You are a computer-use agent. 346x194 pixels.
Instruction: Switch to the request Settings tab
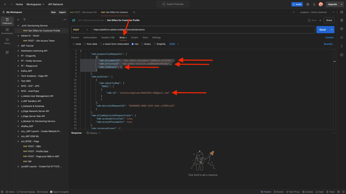(x=156, y=38)
